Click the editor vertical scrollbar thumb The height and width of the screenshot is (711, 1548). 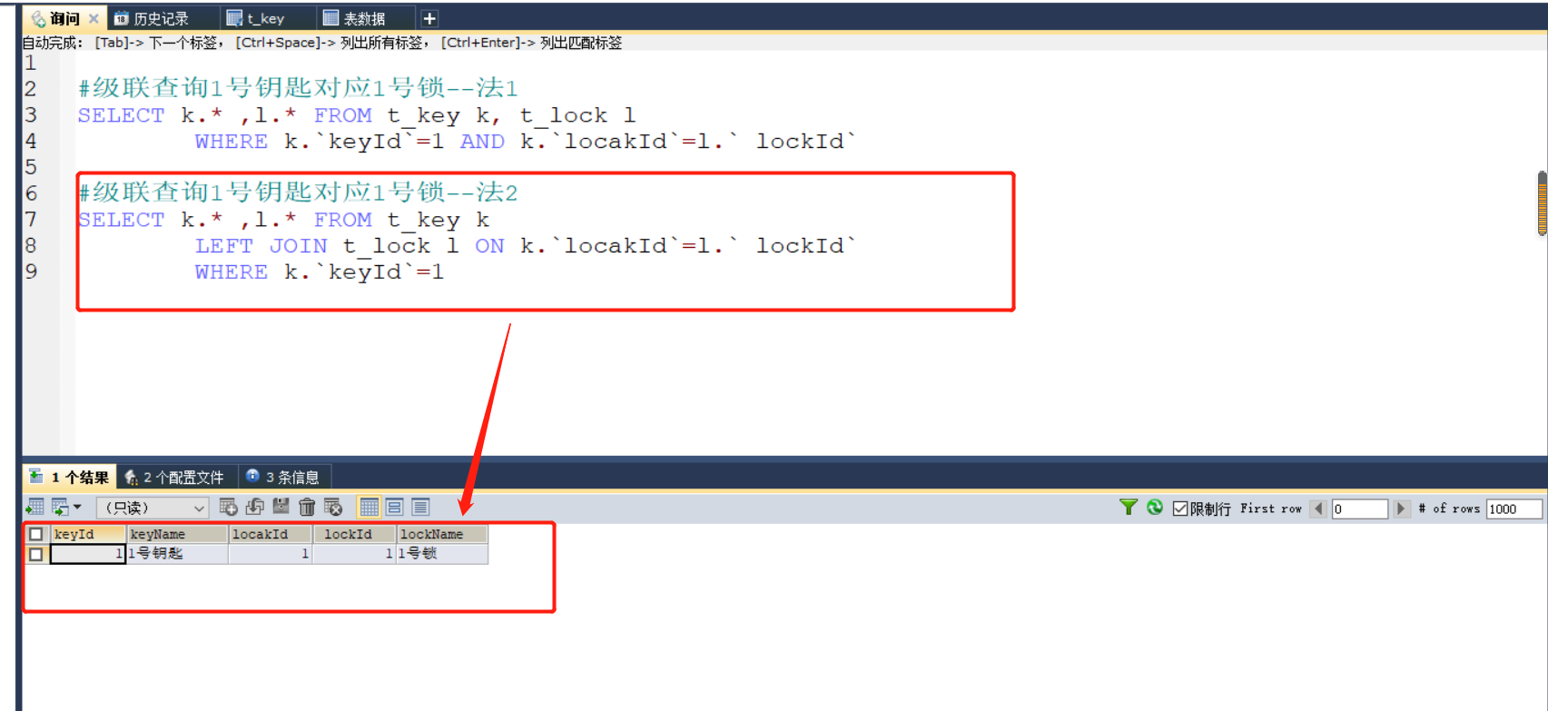coord(1542,203)
